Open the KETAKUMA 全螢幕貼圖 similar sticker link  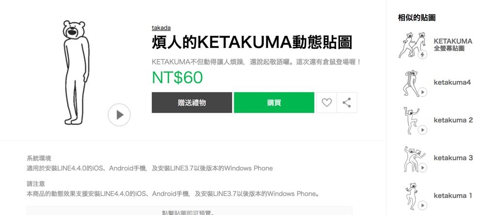tap(453, 45)
